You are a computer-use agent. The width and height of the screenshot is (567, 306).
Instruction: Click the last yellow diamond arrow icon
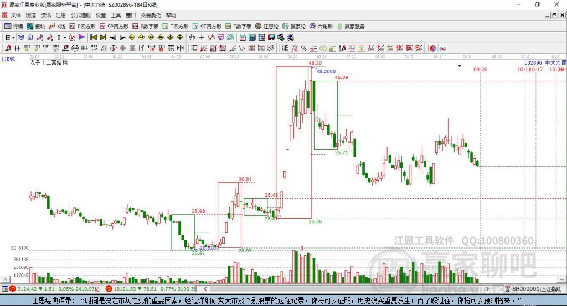click(180, 38)
